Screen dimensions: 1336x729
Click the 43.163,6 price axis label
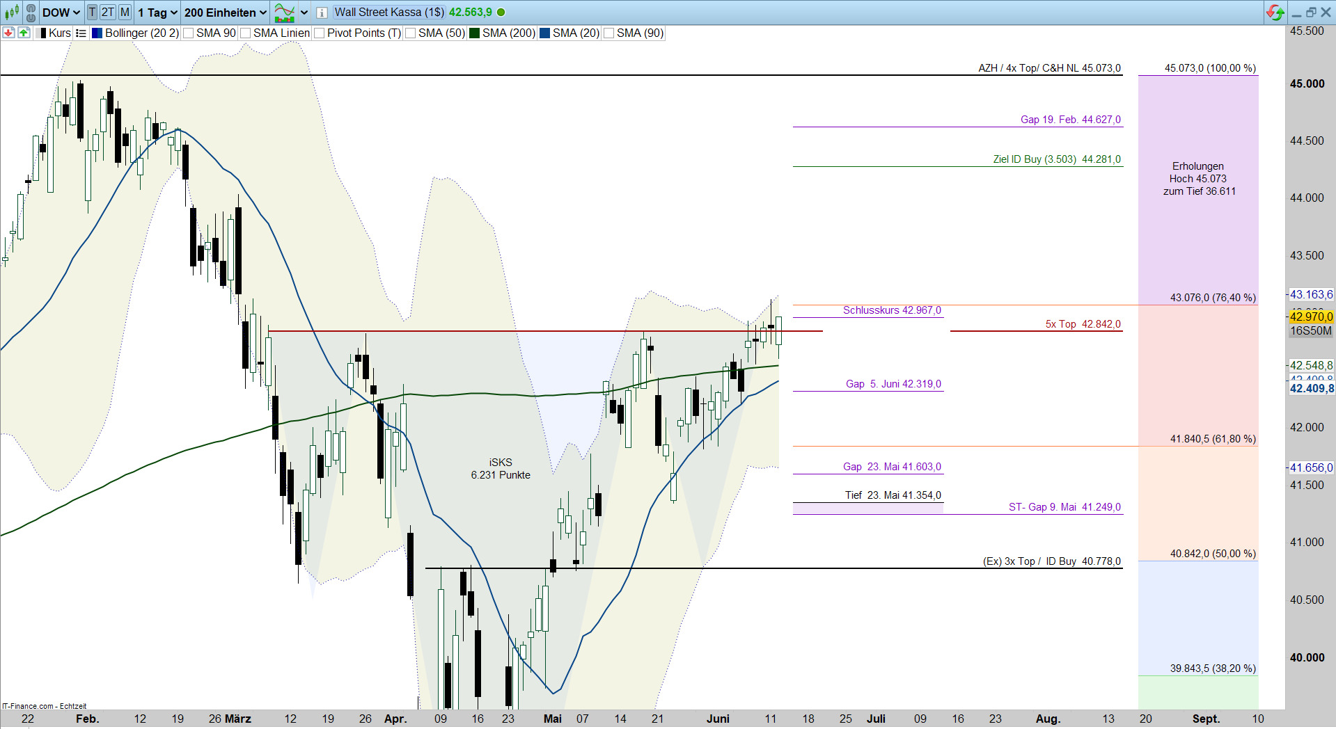(1310, 294)
